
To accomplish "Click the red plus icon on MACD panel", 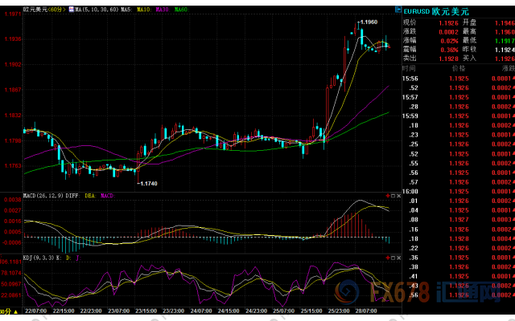I will [389, 195].
